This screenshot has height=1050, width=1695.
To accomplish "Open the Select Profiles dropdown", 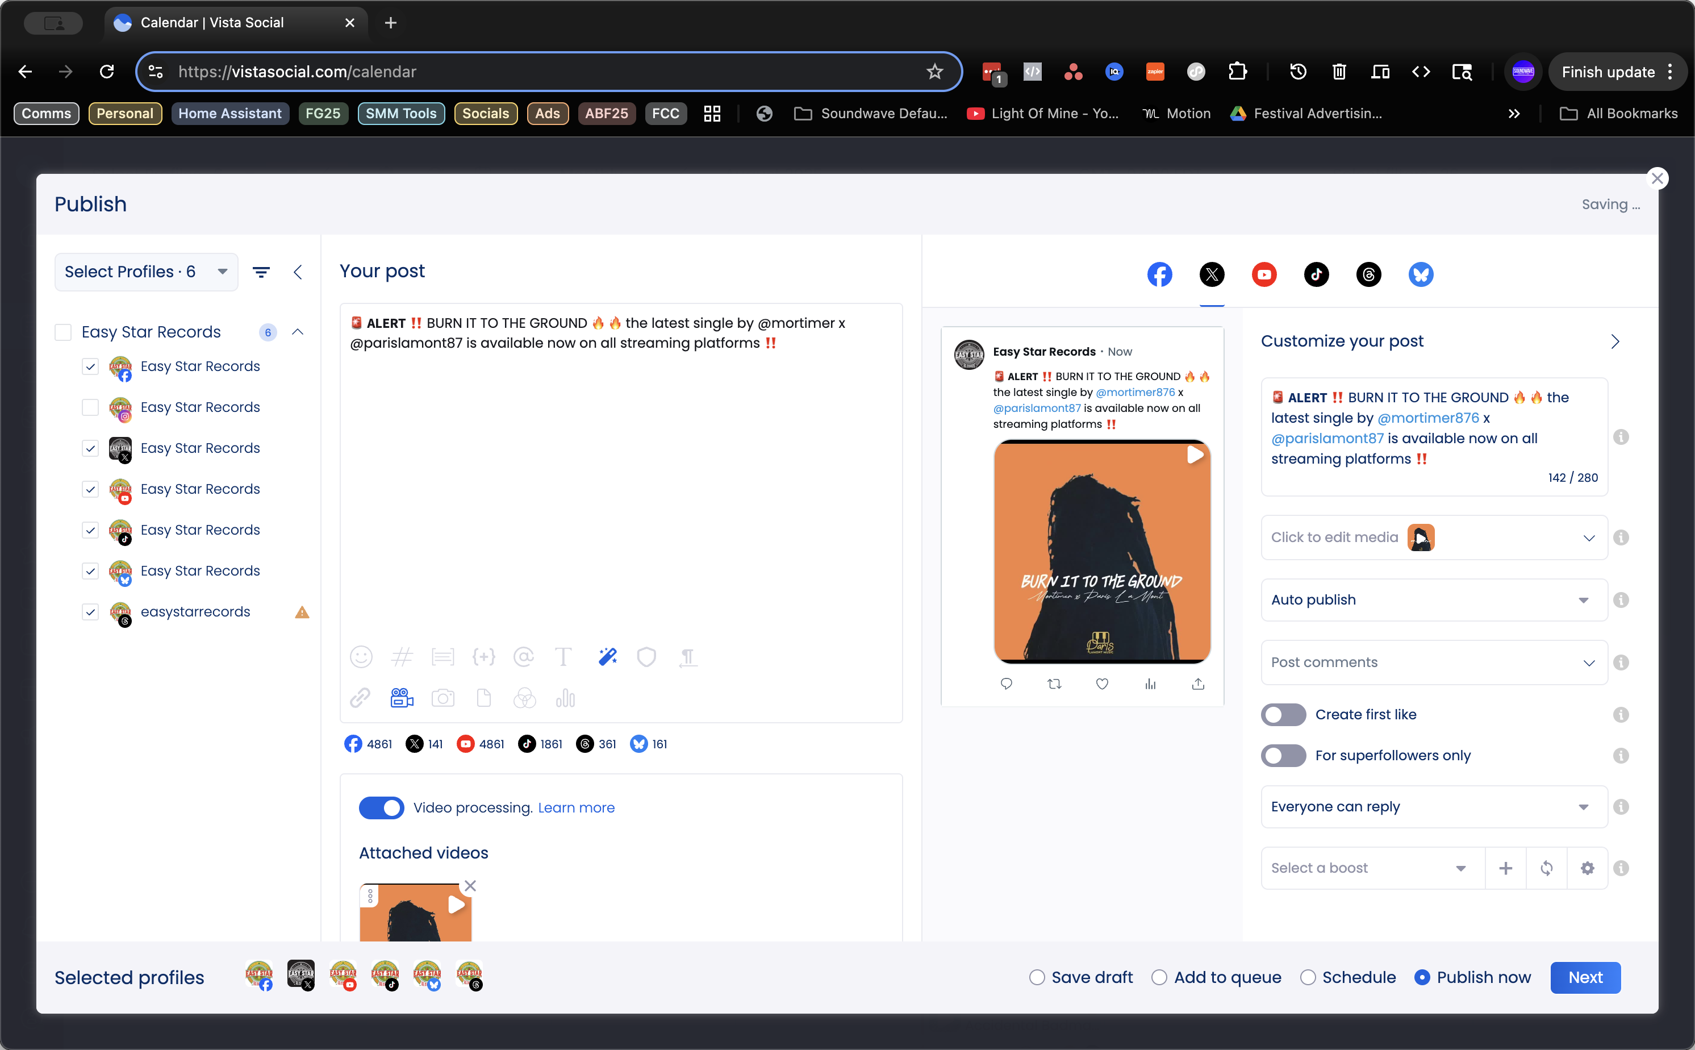I will click(x=146, y=272).
